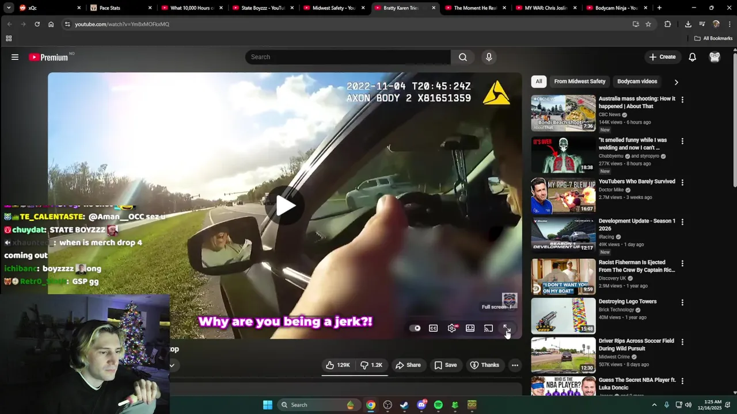
Task: Play the video with center play button
Action: click(x=285, y=205)
